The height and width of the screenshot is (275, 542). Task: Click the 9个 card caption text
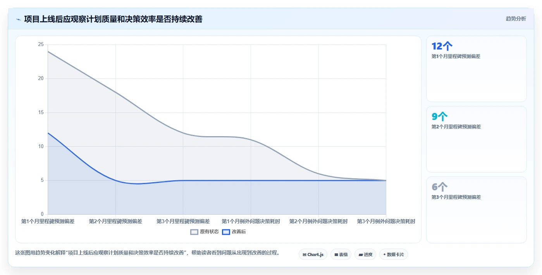click(456, 127)
